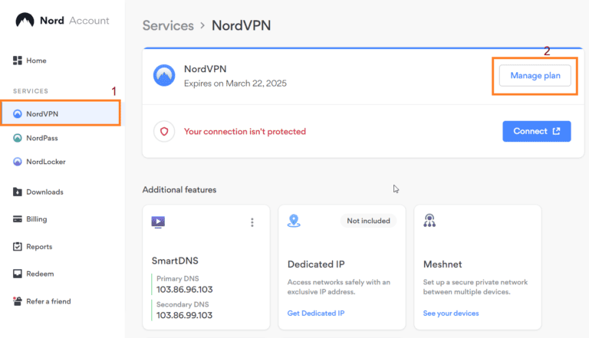Click the NordVPN mountain logo in plan card
This screenshot has width=589, height=338.
164,75
